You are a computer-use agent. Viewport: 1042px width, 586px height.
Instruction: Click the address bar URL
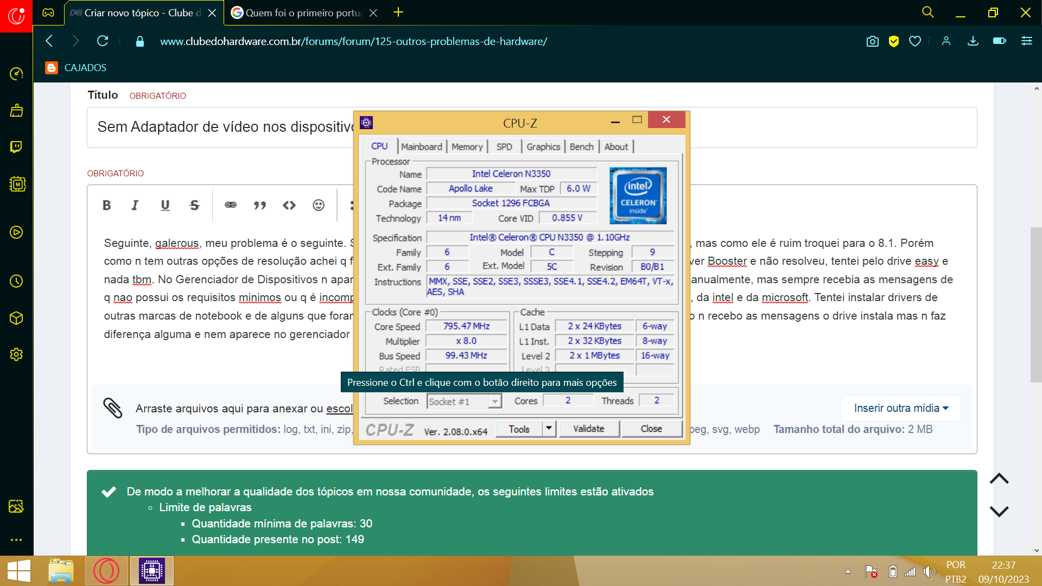(354, 41)
